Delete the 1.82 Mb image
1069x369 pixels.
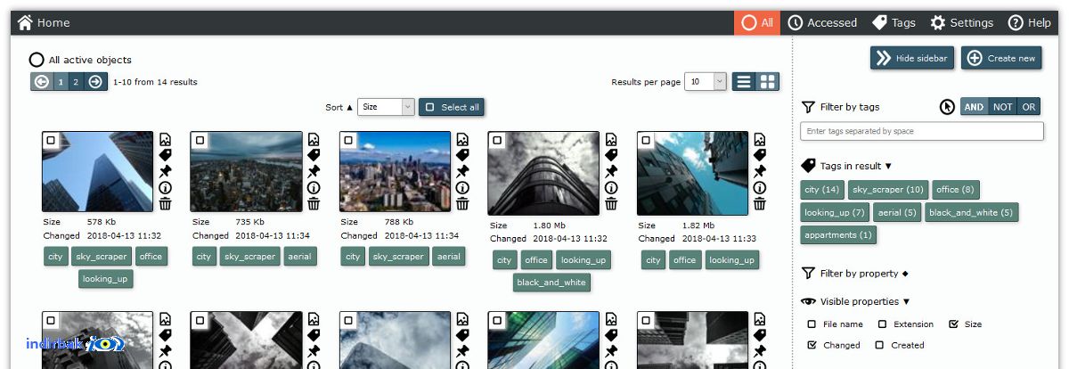click(760, 204)
